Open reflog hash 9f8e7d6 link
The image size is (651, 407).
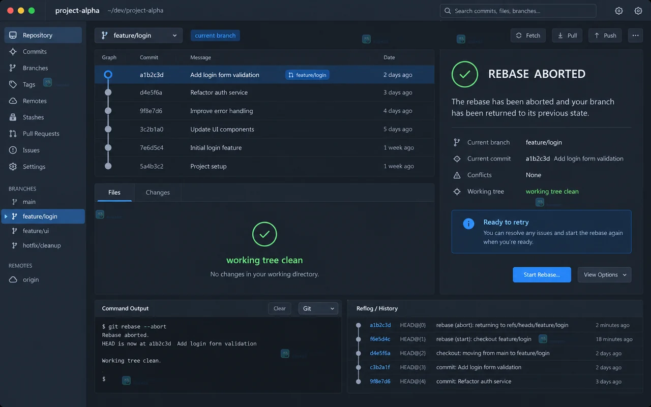tap(380, 382)
